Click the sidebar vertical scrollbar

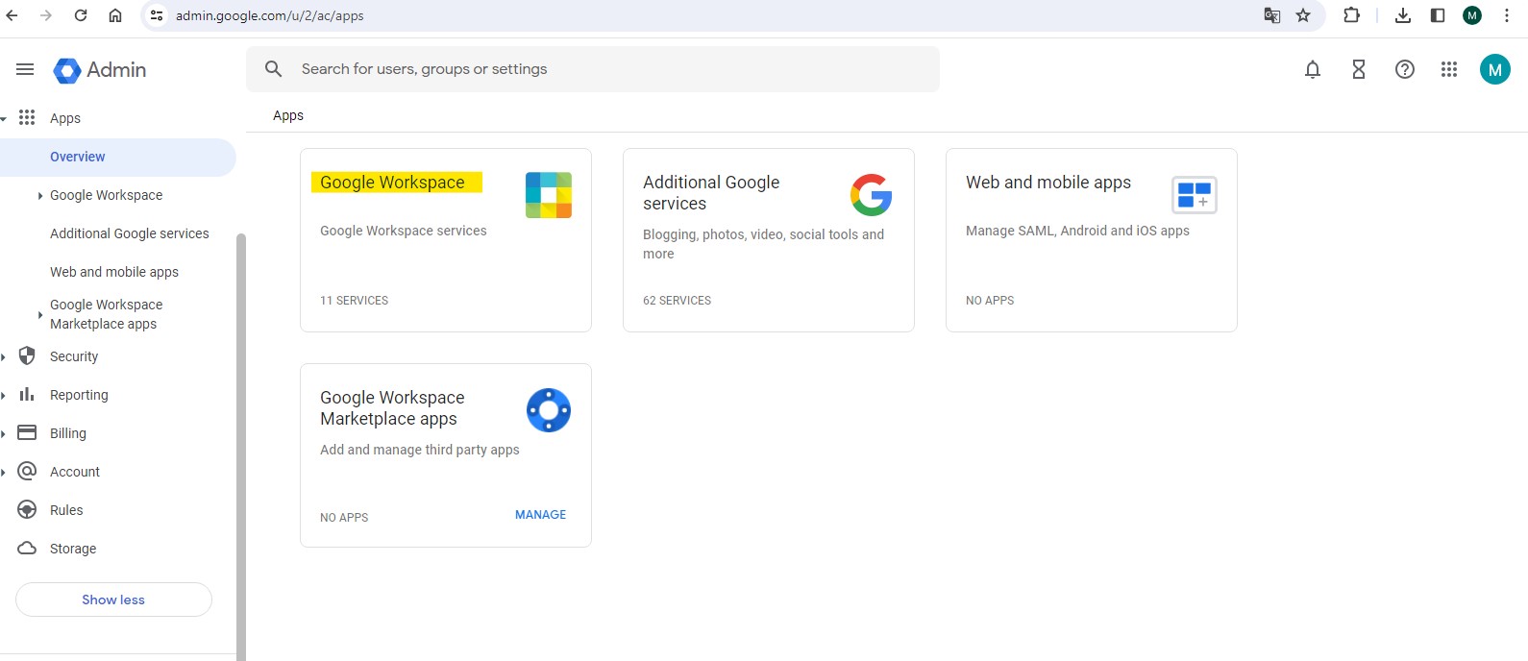click(x=241, y=447)
